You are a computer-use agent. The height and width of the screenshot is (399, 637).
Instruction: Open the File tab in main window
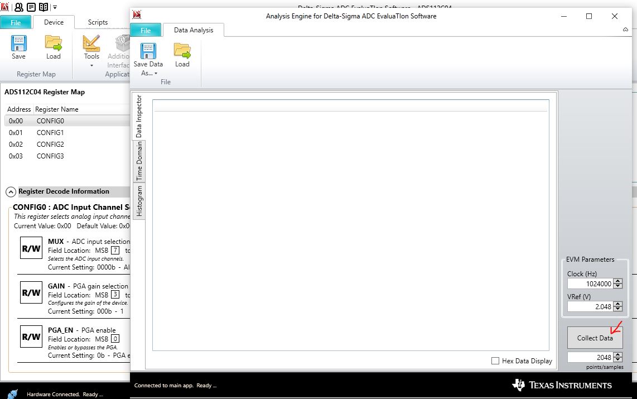coord(16,22)
